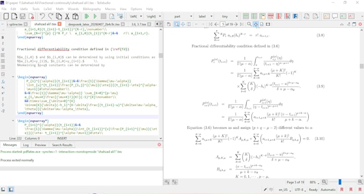Viewport: 364px width, 194px height.
Task: Zoom out PDF with minus magnifier button
Action: pos(324,182)
